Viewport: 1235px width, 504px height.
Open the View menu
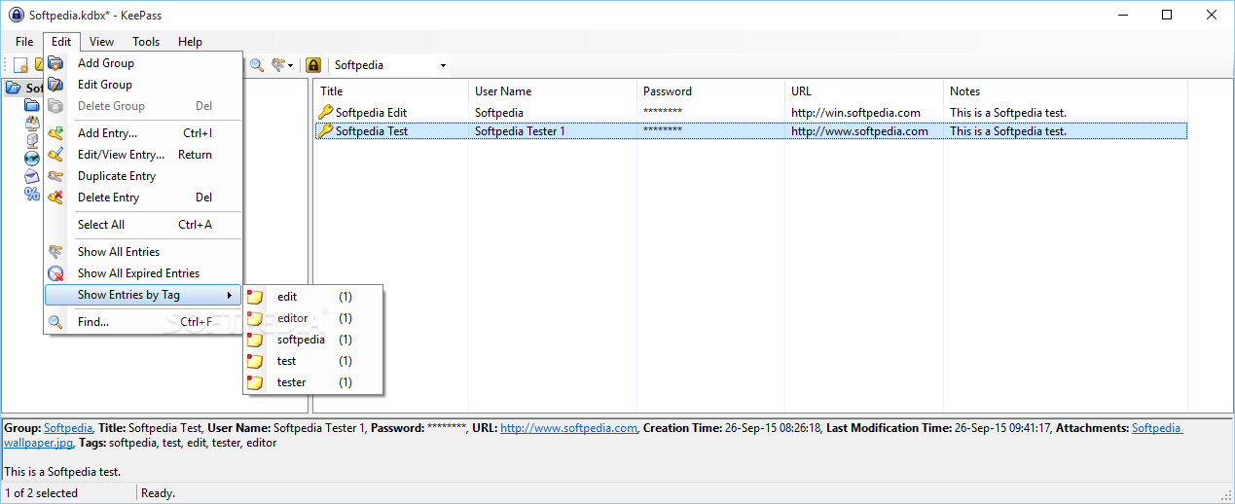point(101,42)
